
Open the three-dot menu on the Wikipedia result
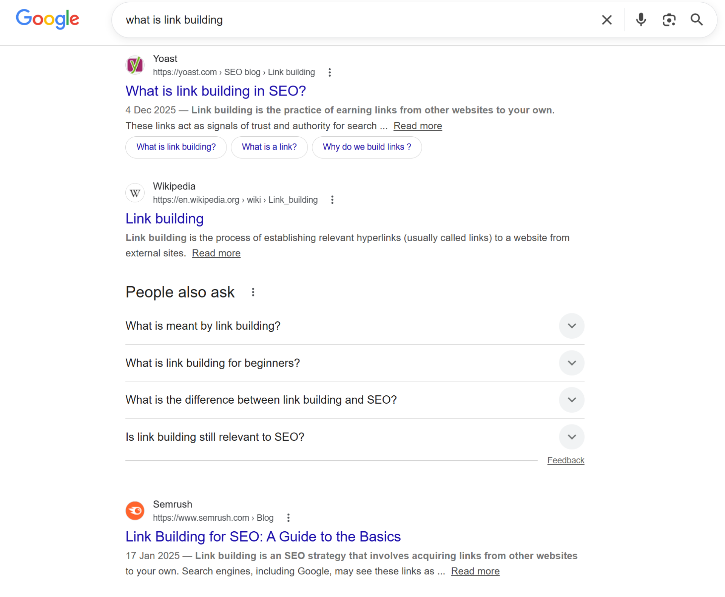pos(332,199)
